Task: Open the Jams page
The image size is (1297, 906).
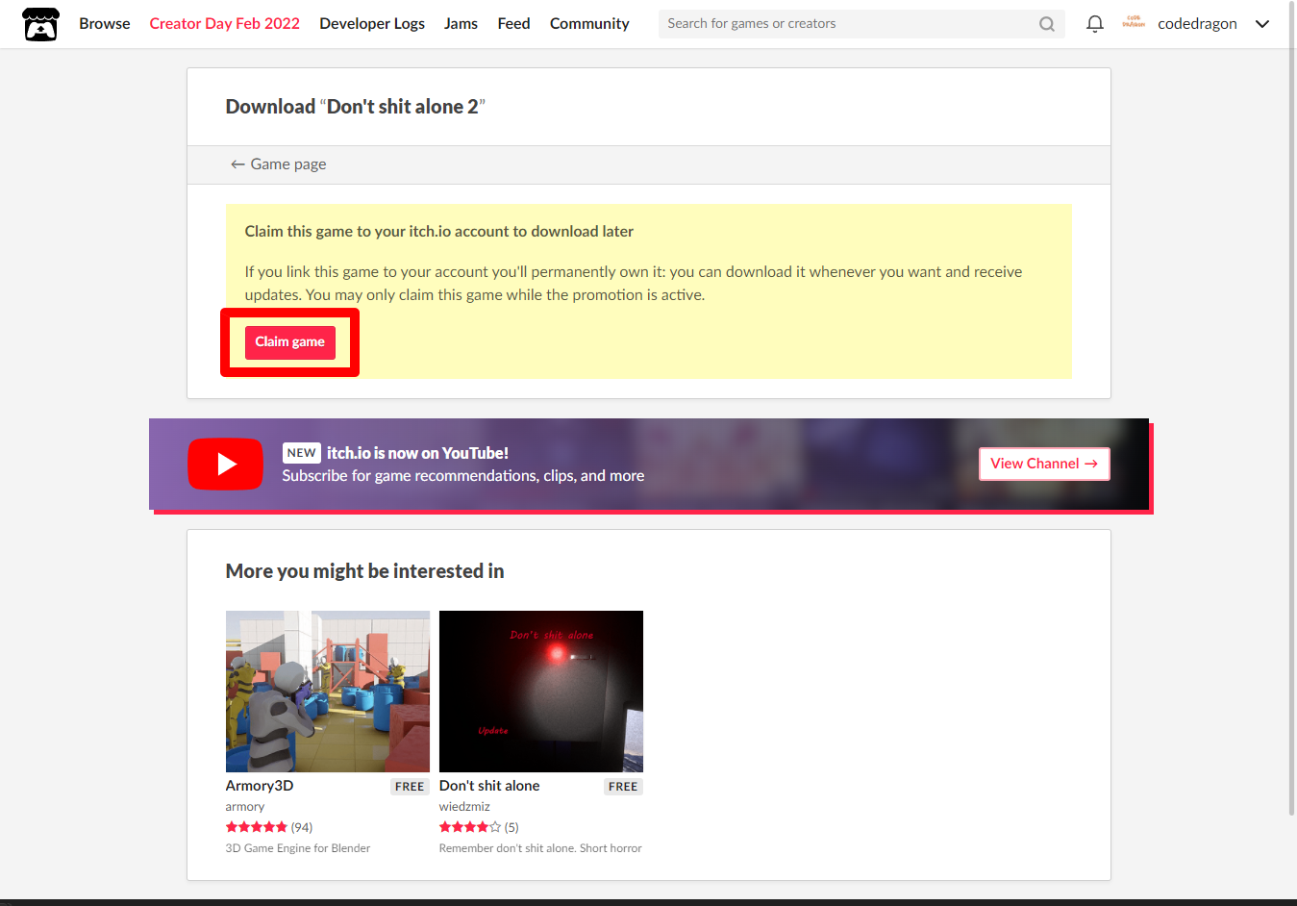Action: (x=461, y=24)
